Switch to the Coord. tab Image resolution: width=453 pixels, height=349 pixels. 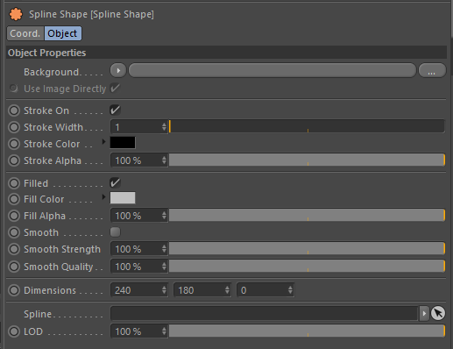(25, 33)
